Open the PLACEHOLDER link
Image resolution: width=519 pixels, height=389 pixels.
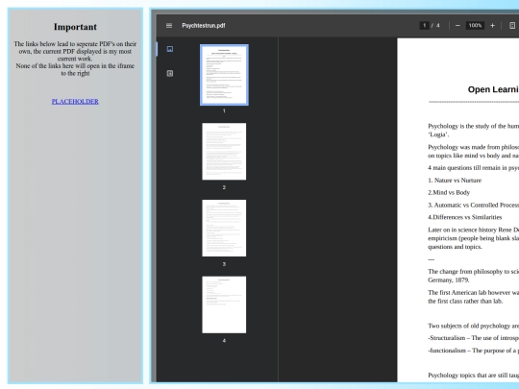pyautogui.click(x=75, y=102)
